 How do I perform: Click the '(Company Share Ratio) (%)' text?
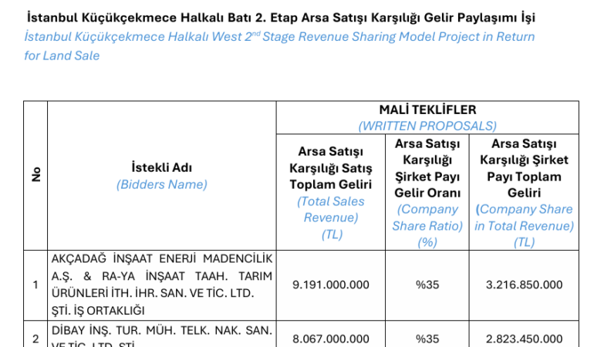(427, 226)
